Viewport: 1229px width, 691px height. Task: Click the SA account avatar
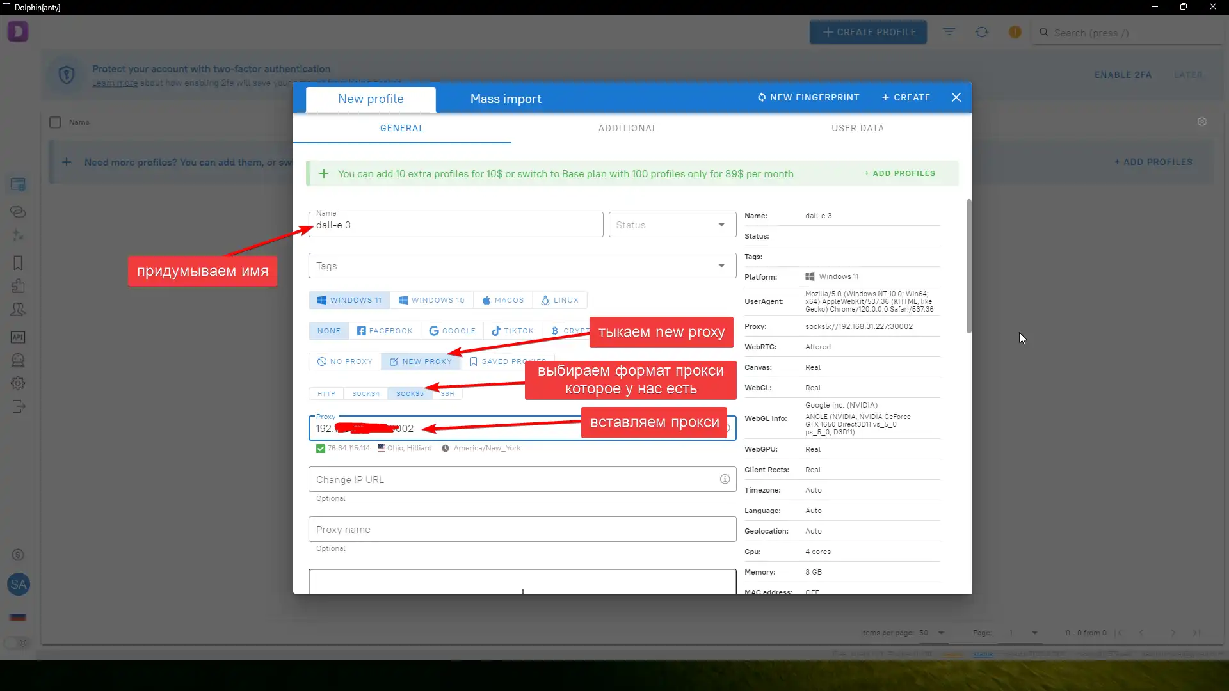[x=18, y=584]
